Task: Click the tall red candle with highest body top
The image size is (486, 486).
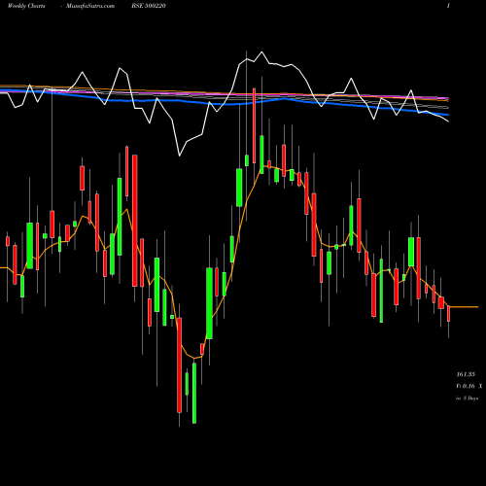Action: point(254,125)
